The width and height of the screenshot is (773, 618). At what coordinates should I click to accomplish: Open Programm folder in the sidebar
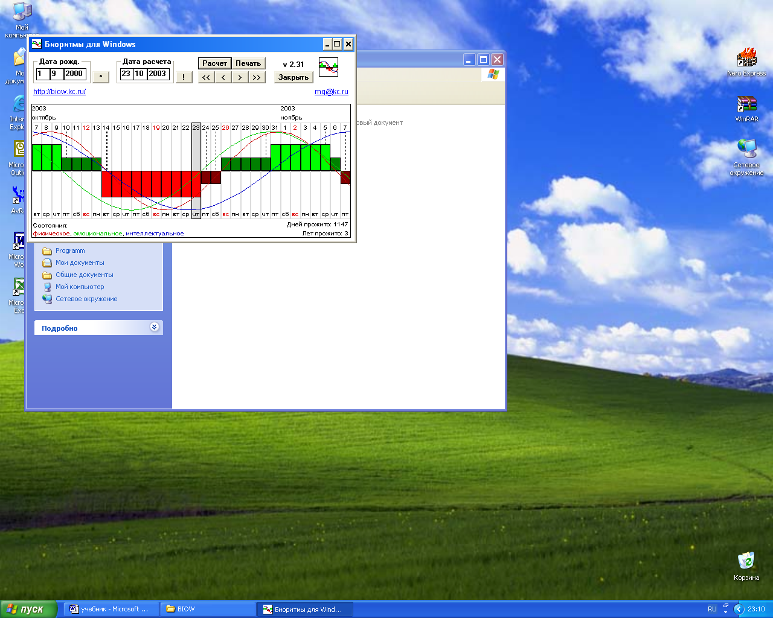point(63,250)
